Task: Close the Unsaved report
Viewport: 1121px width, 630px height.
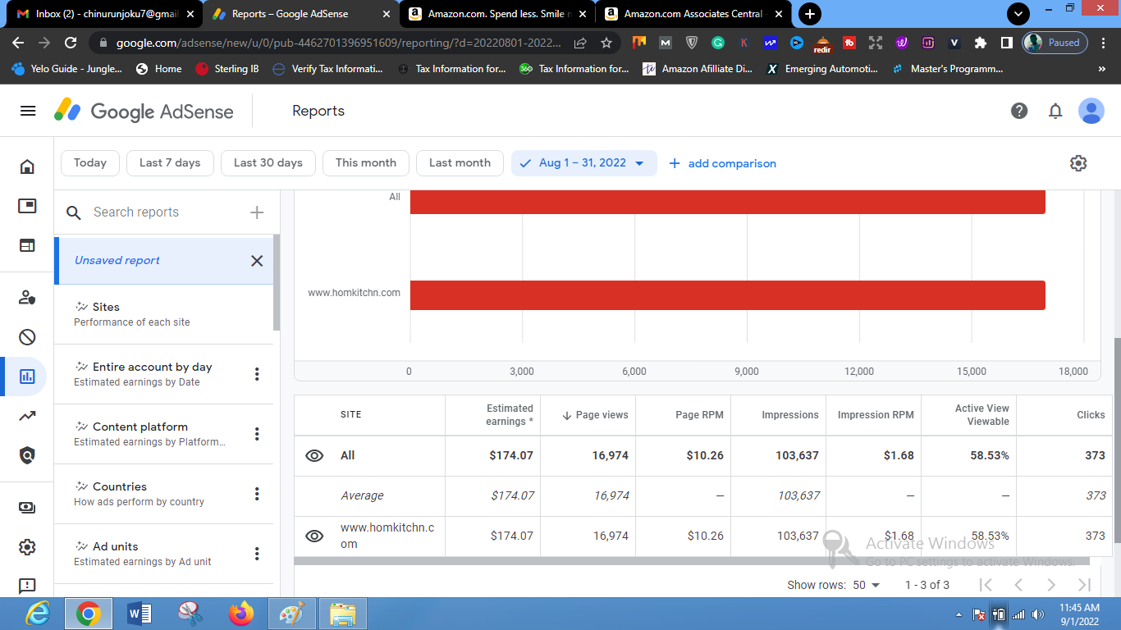Action: tap(257, 261)
